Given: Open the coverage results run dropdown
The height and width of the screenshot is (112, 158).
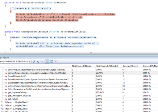Looking at the screenshot, I should tap(30, 62).
